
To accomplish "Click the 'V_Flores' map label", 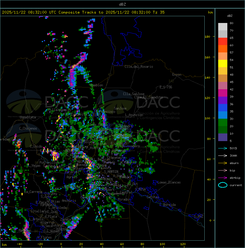I will click(44, 237).
